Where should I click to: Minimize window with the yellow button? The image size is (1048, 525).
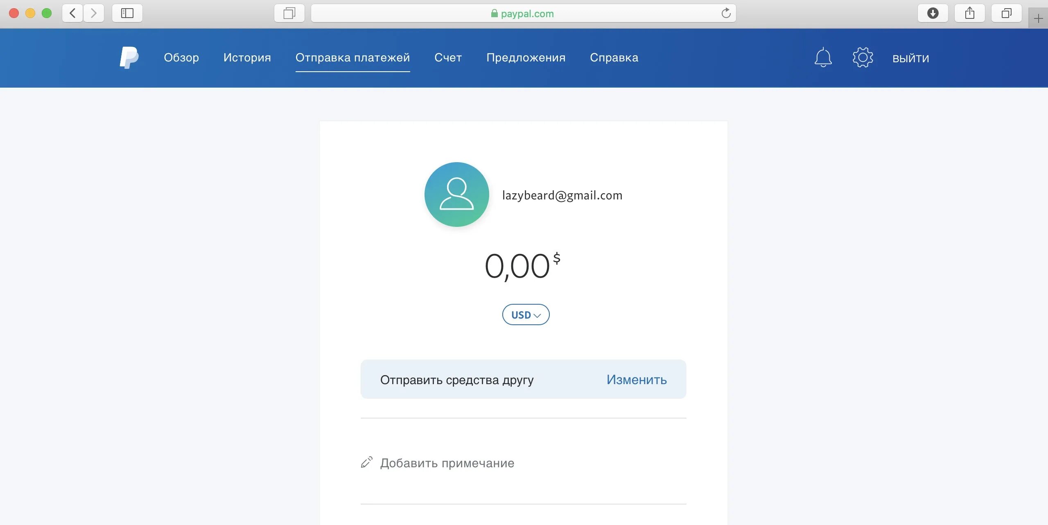pos(30,13)
